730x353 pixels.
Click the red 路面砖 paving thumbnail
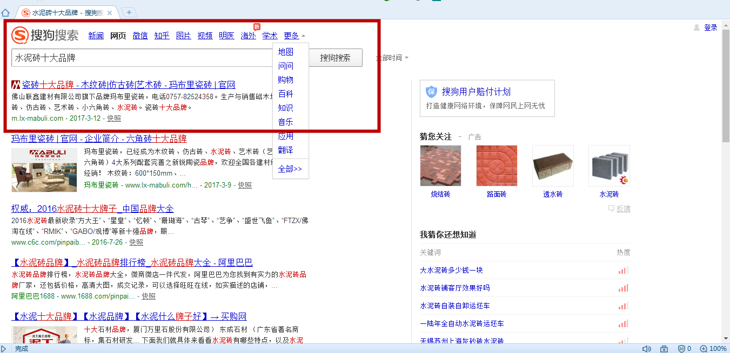click(497, 165)
